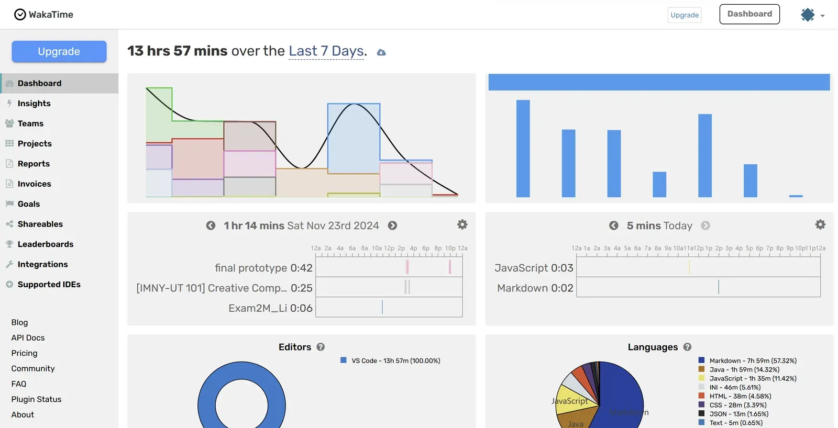Click the final prototype project label
The height and width of the screenshot is (428, 838).
tap(263, 268)
